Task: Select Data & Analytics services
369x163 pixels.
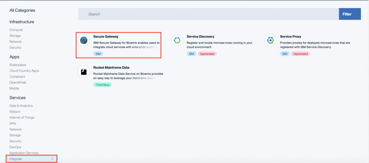Action: point(21,106)
